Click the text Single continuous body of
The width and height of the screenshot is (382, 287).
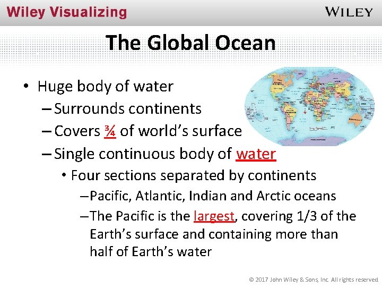[x=143, y=154]
